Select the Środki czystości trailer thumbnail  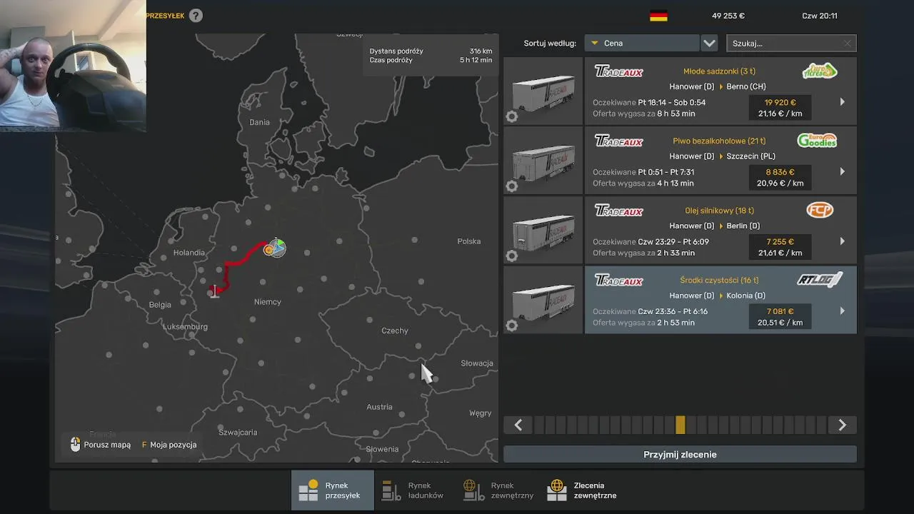[x=543, y=300]
